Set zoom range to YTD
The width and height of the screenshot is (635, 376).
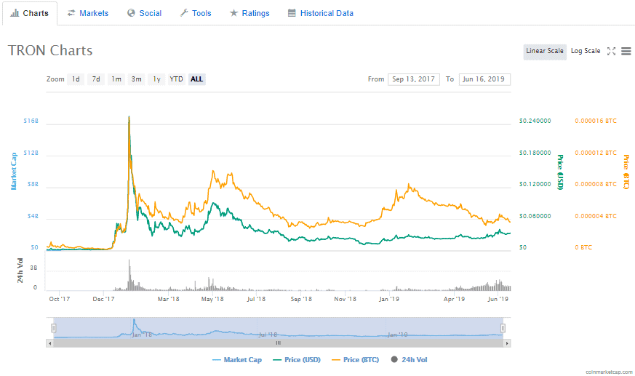pos(176,79)
